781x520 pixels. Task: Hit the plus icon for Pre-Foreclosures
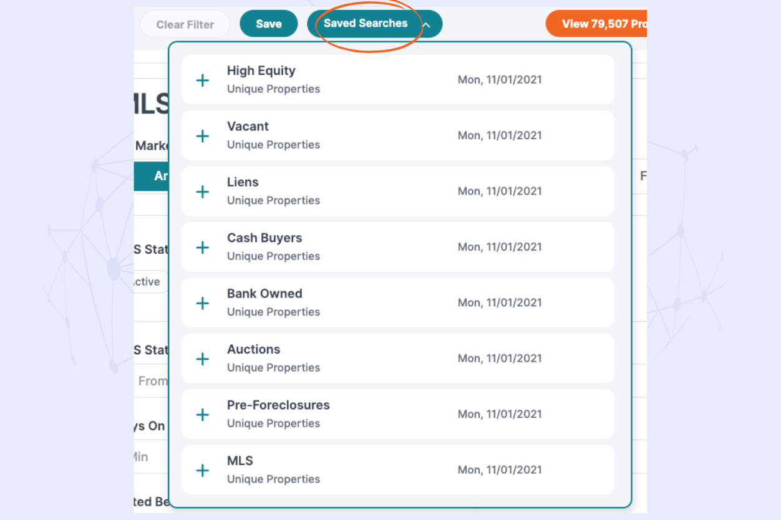(x=203, y=415)
